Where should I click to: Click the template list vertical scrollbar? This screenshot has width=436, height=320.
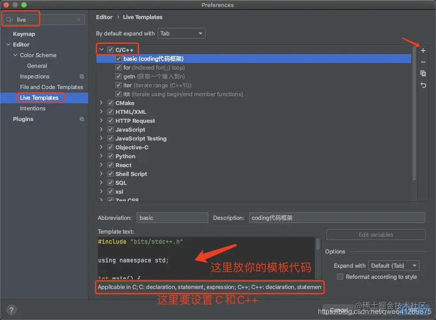414,114
